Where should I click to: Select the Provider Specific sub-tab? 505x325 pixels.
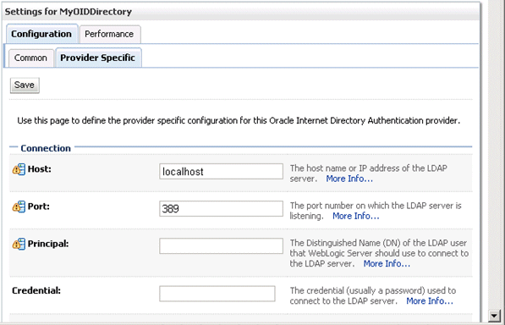point(98,58)
